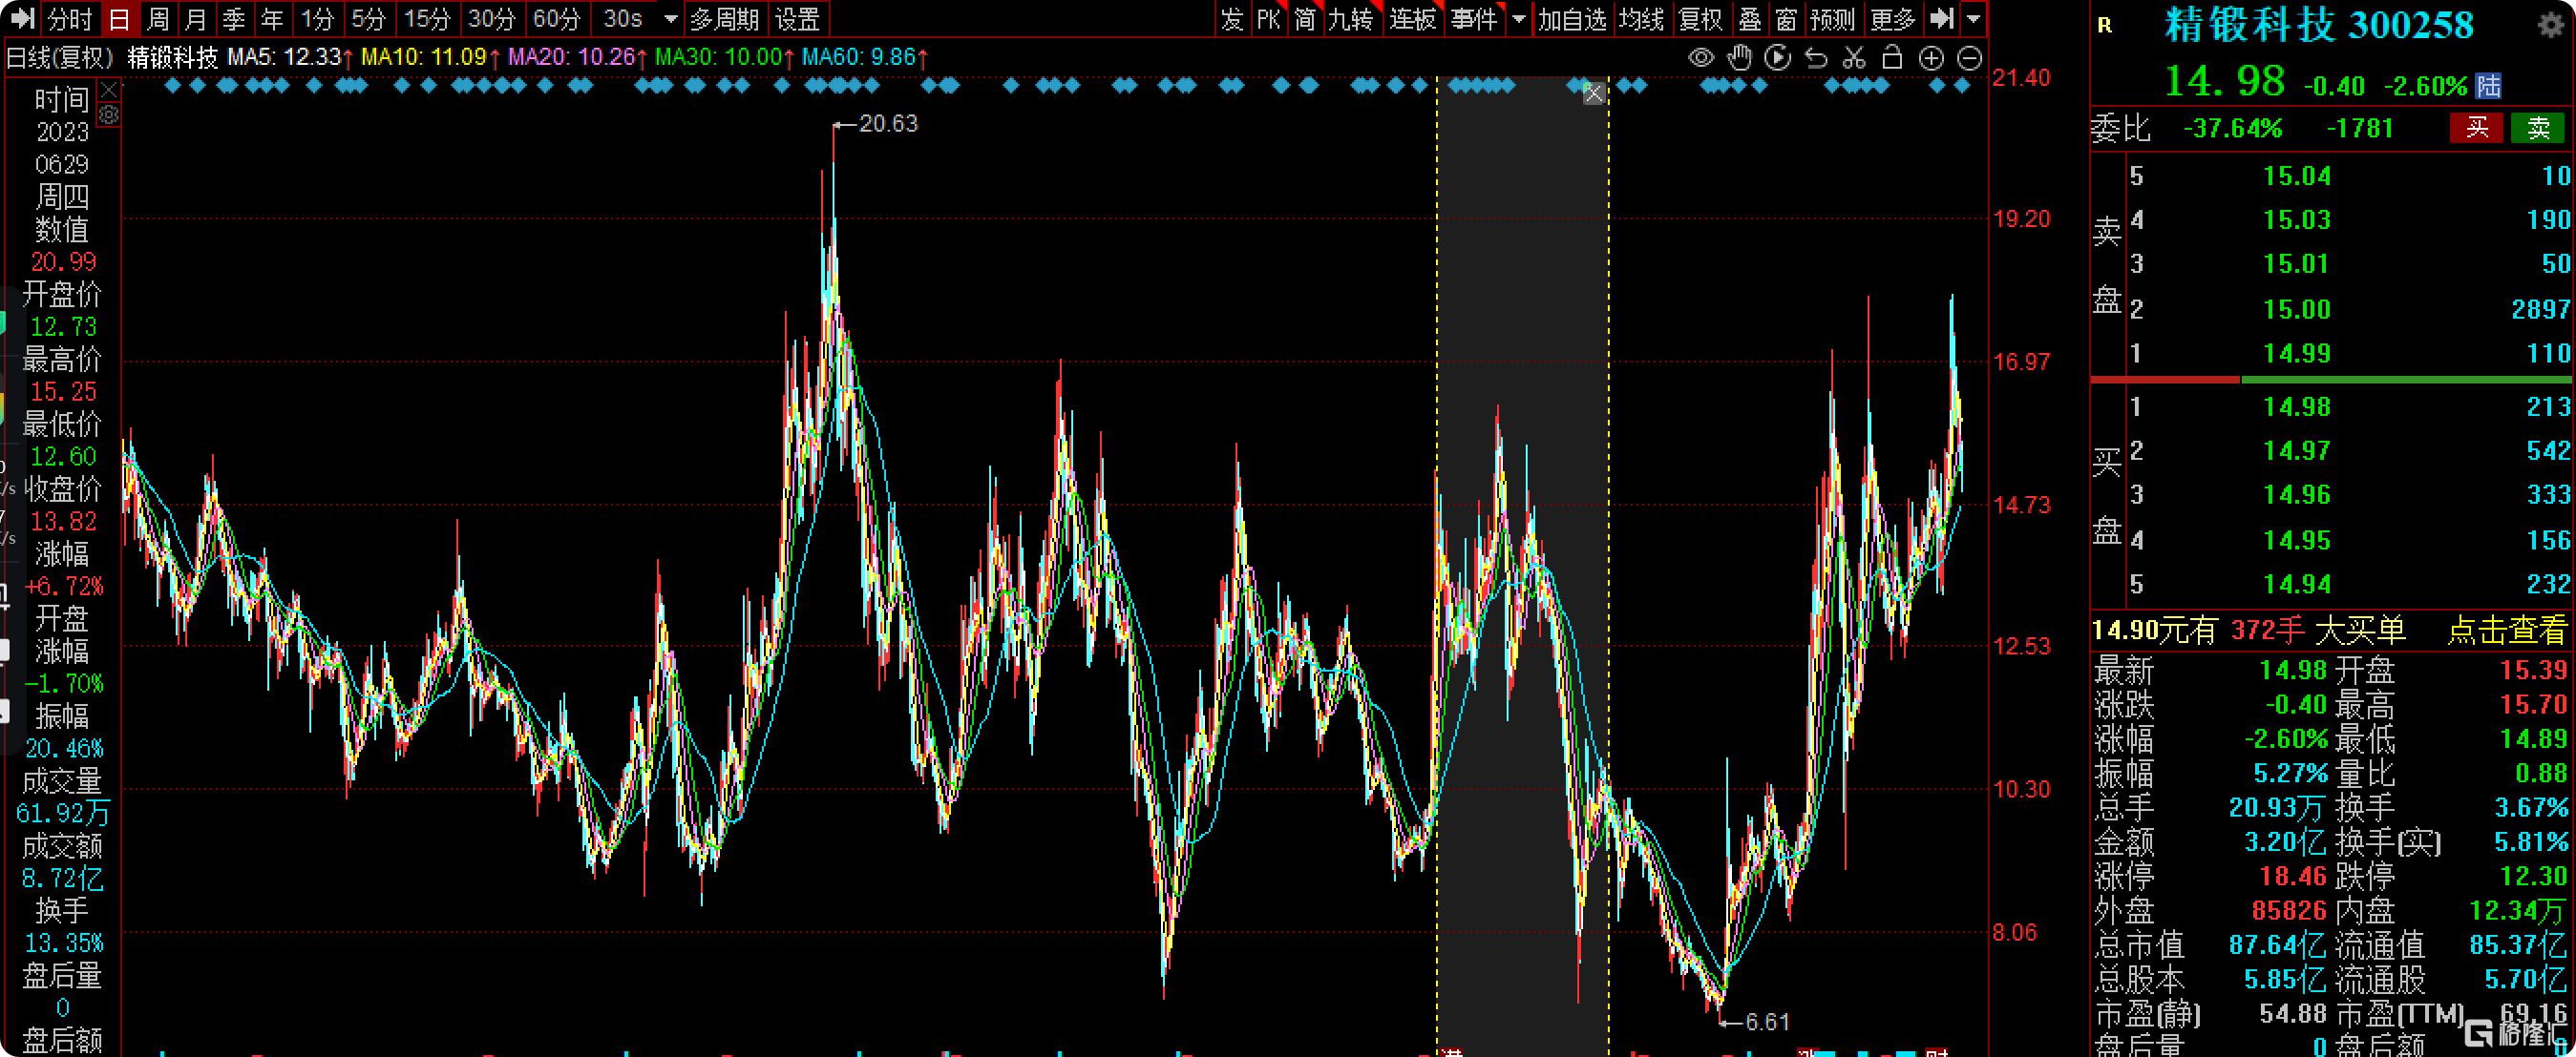The height and width of the screenshot is (1057, 2576).
Task: Click the 点击查看 link
Action: 2506,631
